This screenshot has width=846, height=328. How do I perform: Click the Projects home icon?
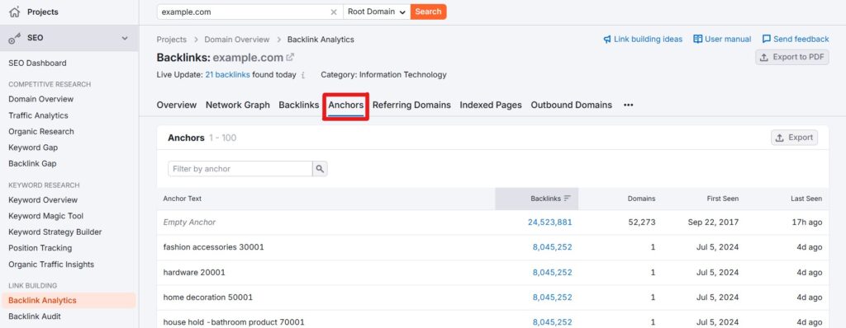[15, 12]
